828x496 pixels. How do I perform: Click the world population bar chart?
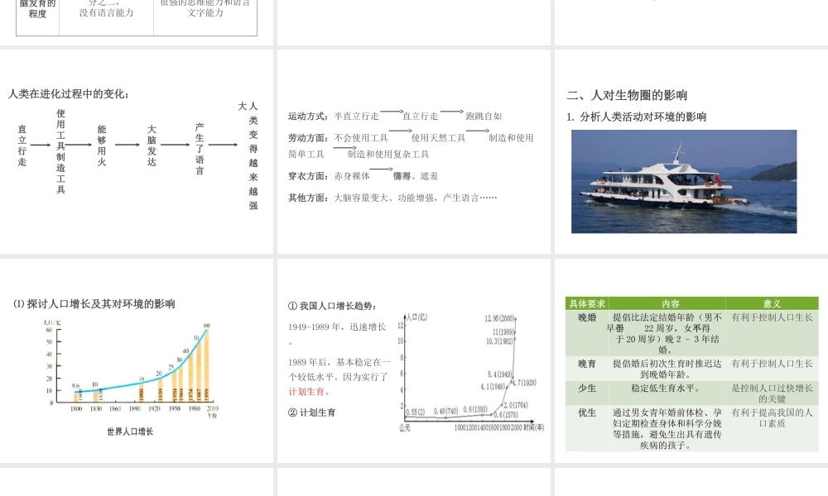tap(131, 369)
